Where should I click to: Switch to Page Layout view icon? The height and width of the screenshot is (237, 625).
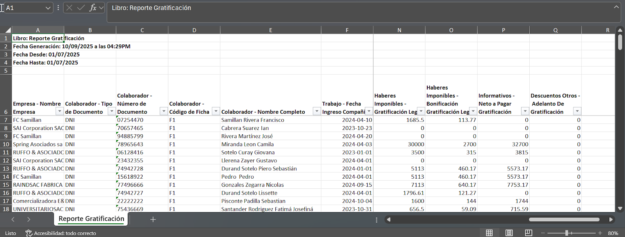[509, 233]
